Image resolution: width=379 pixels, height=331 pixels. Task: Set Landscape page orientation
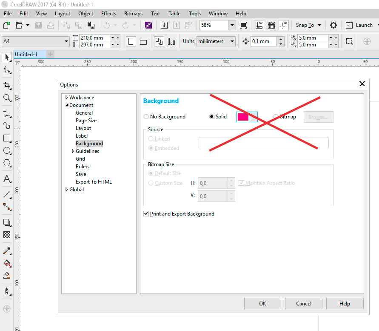click(143, 42)
